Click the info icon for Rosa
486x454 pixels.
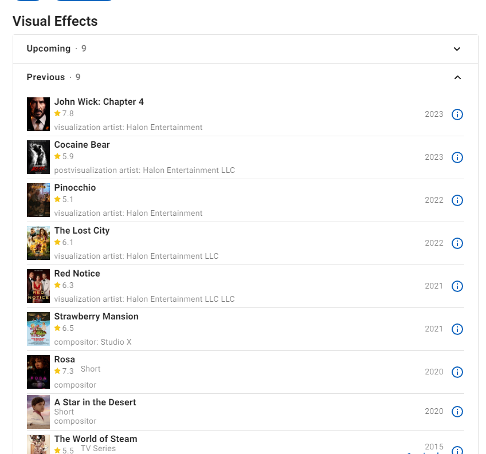point(457,372)
